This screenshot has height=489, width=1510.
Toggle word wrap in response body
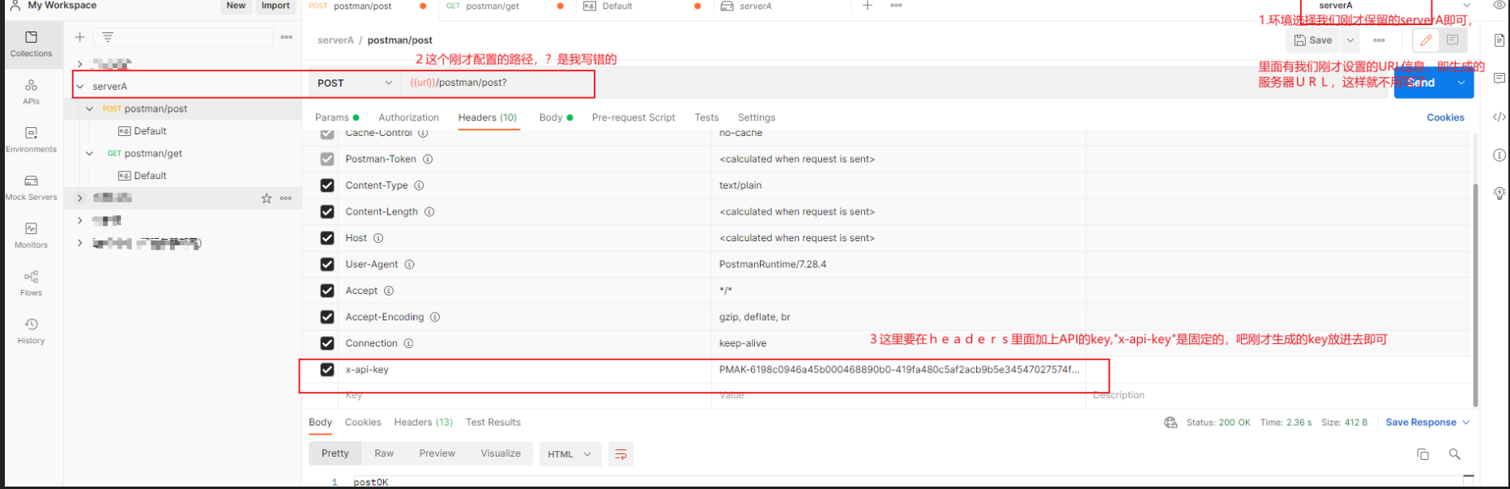tap(621, 454)
